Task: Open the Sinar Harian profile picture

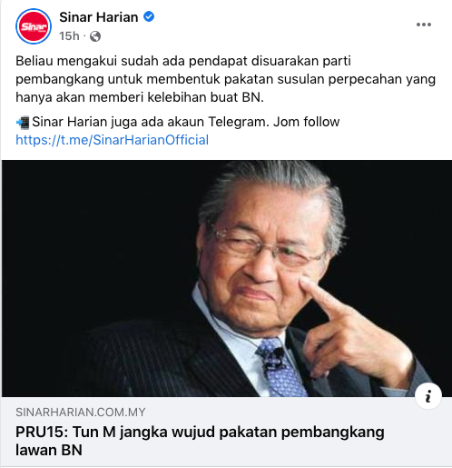Action: [x=34, y=26]
